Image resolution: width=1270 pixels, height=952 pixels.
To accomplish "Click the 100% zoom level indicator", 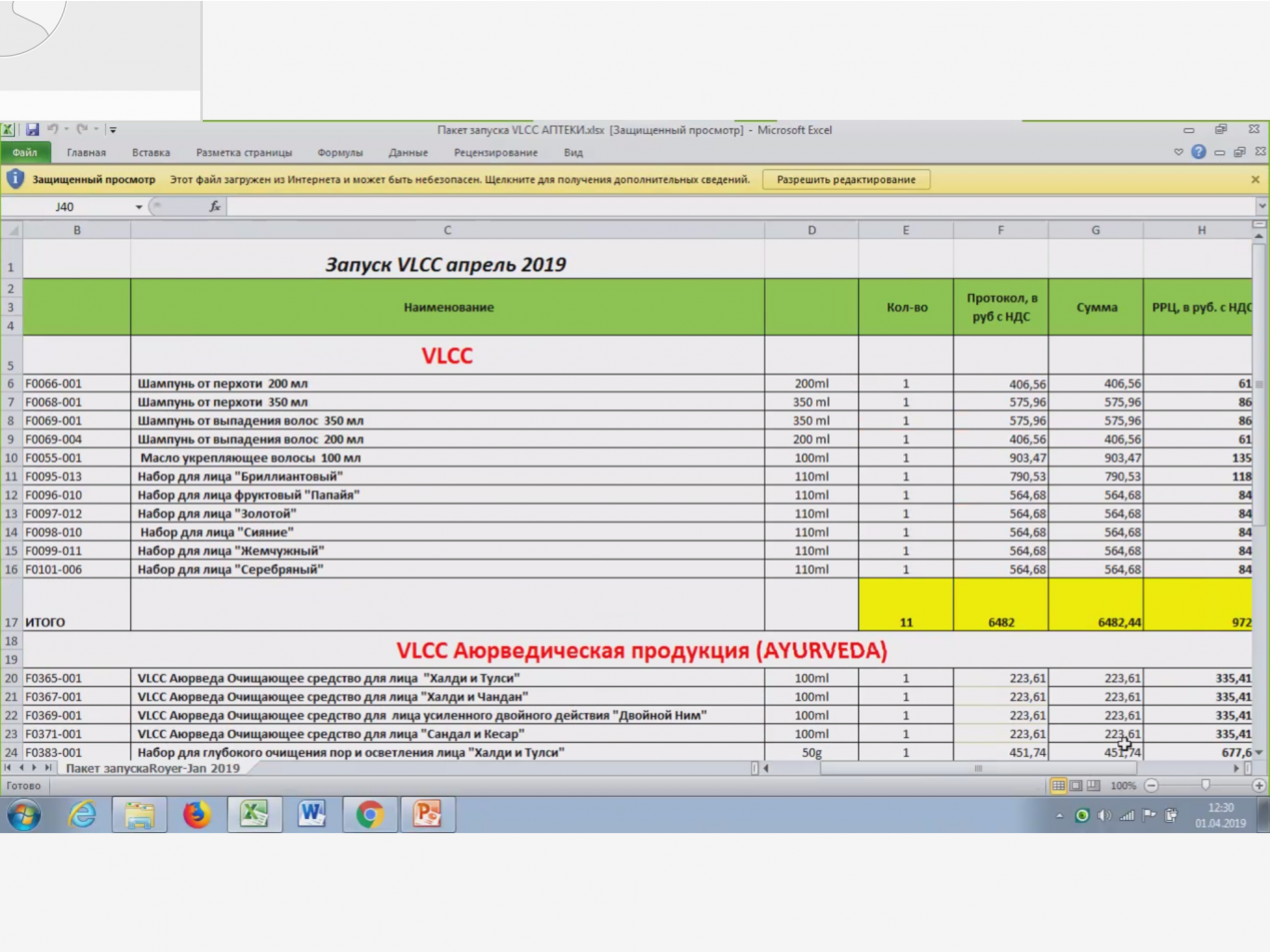I will pos(1123,786).
